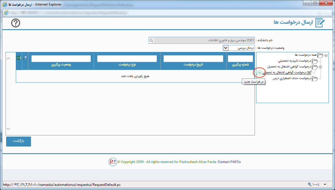Open the help question mark icon

point(15,23)
